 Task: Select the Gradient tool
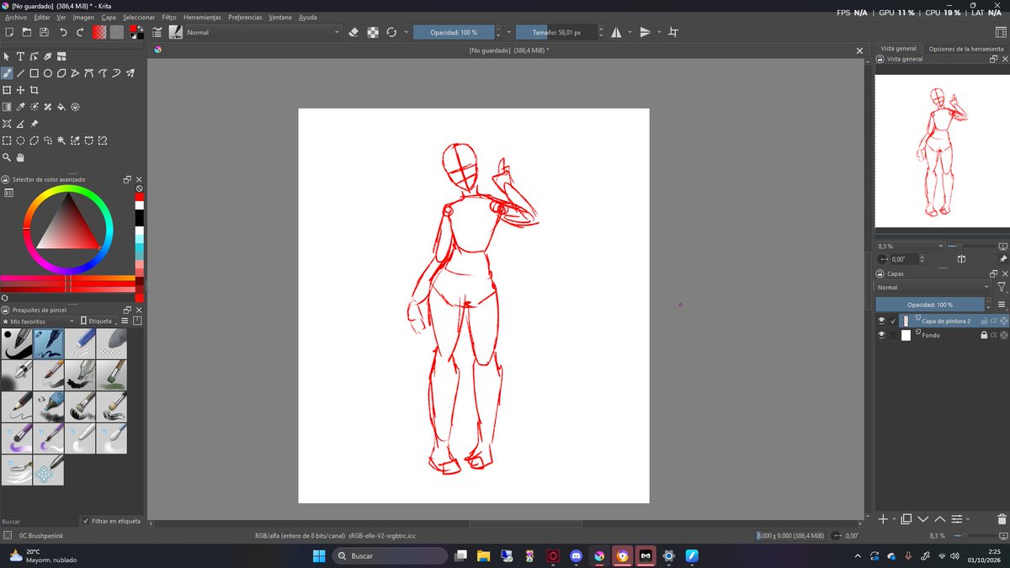pyautogui.click(x=7, y=107)
